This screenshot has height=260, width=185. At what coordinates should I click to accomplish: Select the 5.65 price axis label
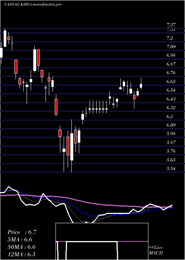point(171,160)
